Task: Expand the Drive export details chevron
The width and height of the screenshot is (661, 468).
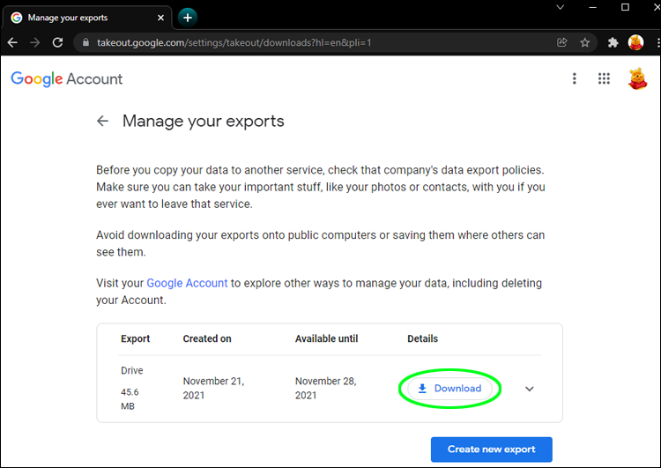Action: 530,389
